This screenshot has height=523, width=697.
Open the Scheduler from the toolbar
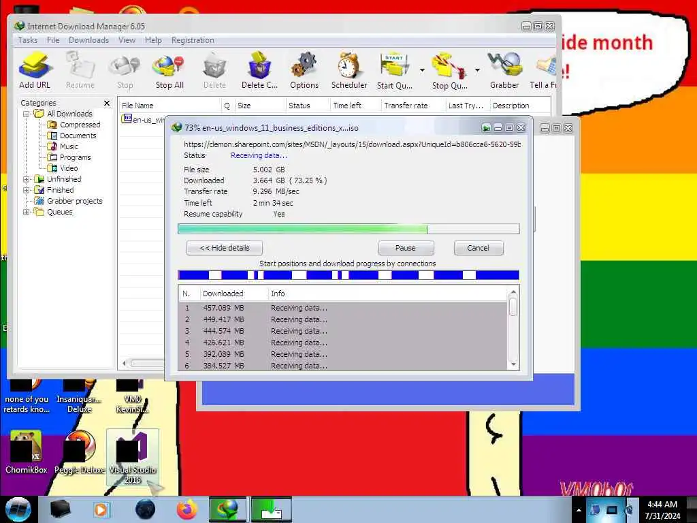click(349, 70)
